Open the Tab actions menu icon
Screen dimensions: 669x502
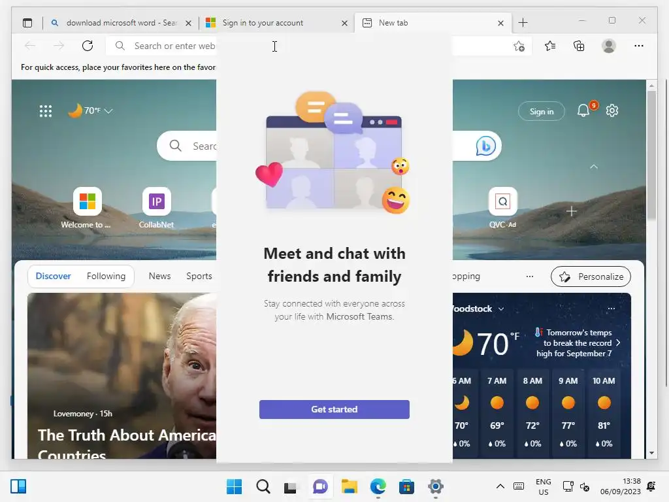[x=27, y=23]
